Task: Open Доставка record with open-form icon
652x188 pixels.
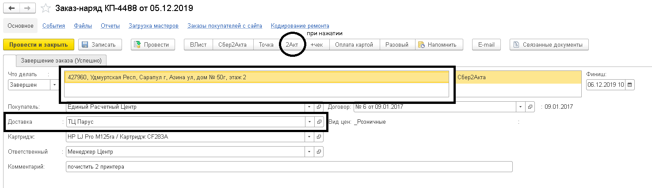Action: pyautogui.click(x=319, y=122)
